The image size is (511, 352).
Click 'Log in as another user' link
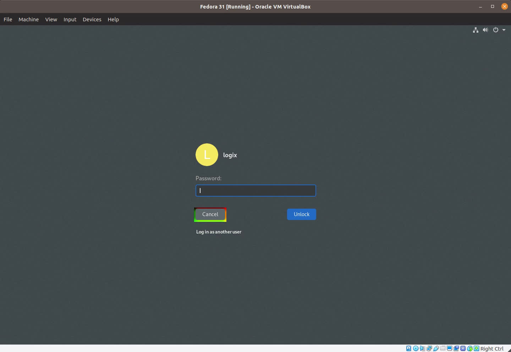click(x=219, y=232)
